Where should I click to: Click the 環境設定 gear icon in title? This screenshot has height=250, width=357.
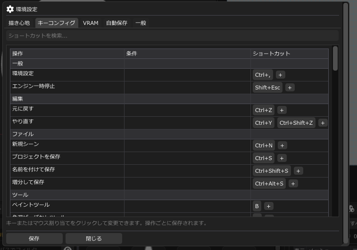(10, 9)
